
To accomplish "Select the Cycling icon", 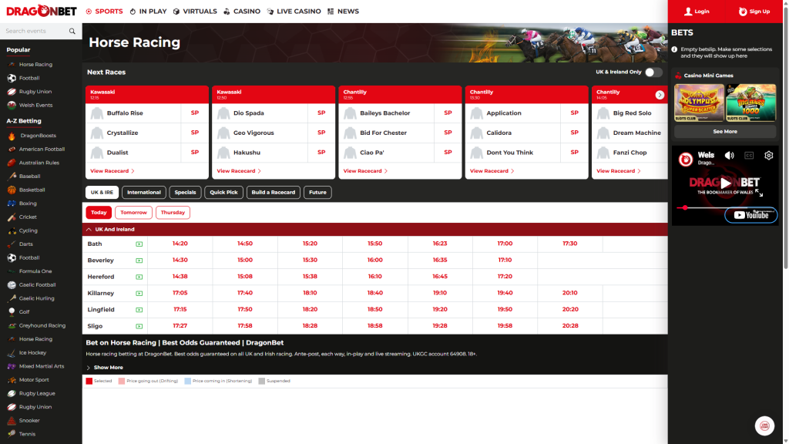I will pos(12,231).
